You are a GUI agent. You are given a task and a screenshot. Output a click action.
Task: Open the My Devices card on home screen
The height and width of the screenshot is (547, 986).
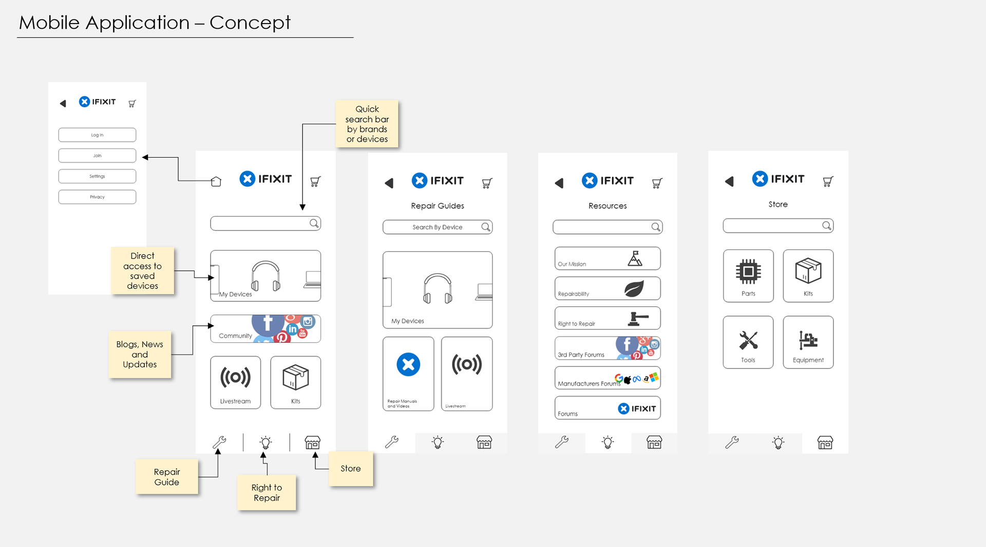(266, 276)
